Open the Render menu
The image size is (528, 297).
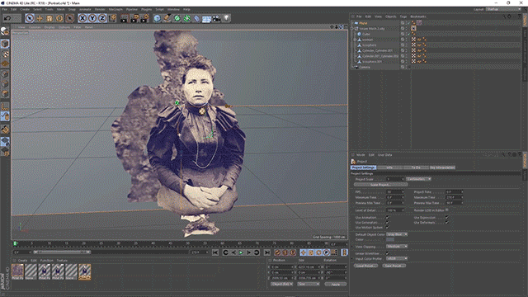[x=100, y=9]
